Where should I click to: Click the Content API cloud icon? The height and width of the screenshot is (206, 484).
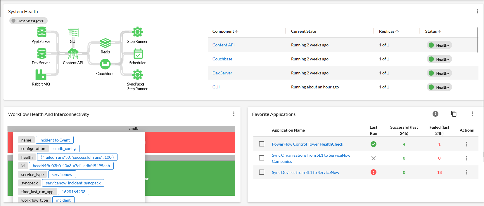coord(73,54)
